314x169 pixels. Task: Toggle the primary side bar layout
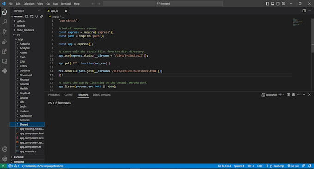[x=267, y=4]
